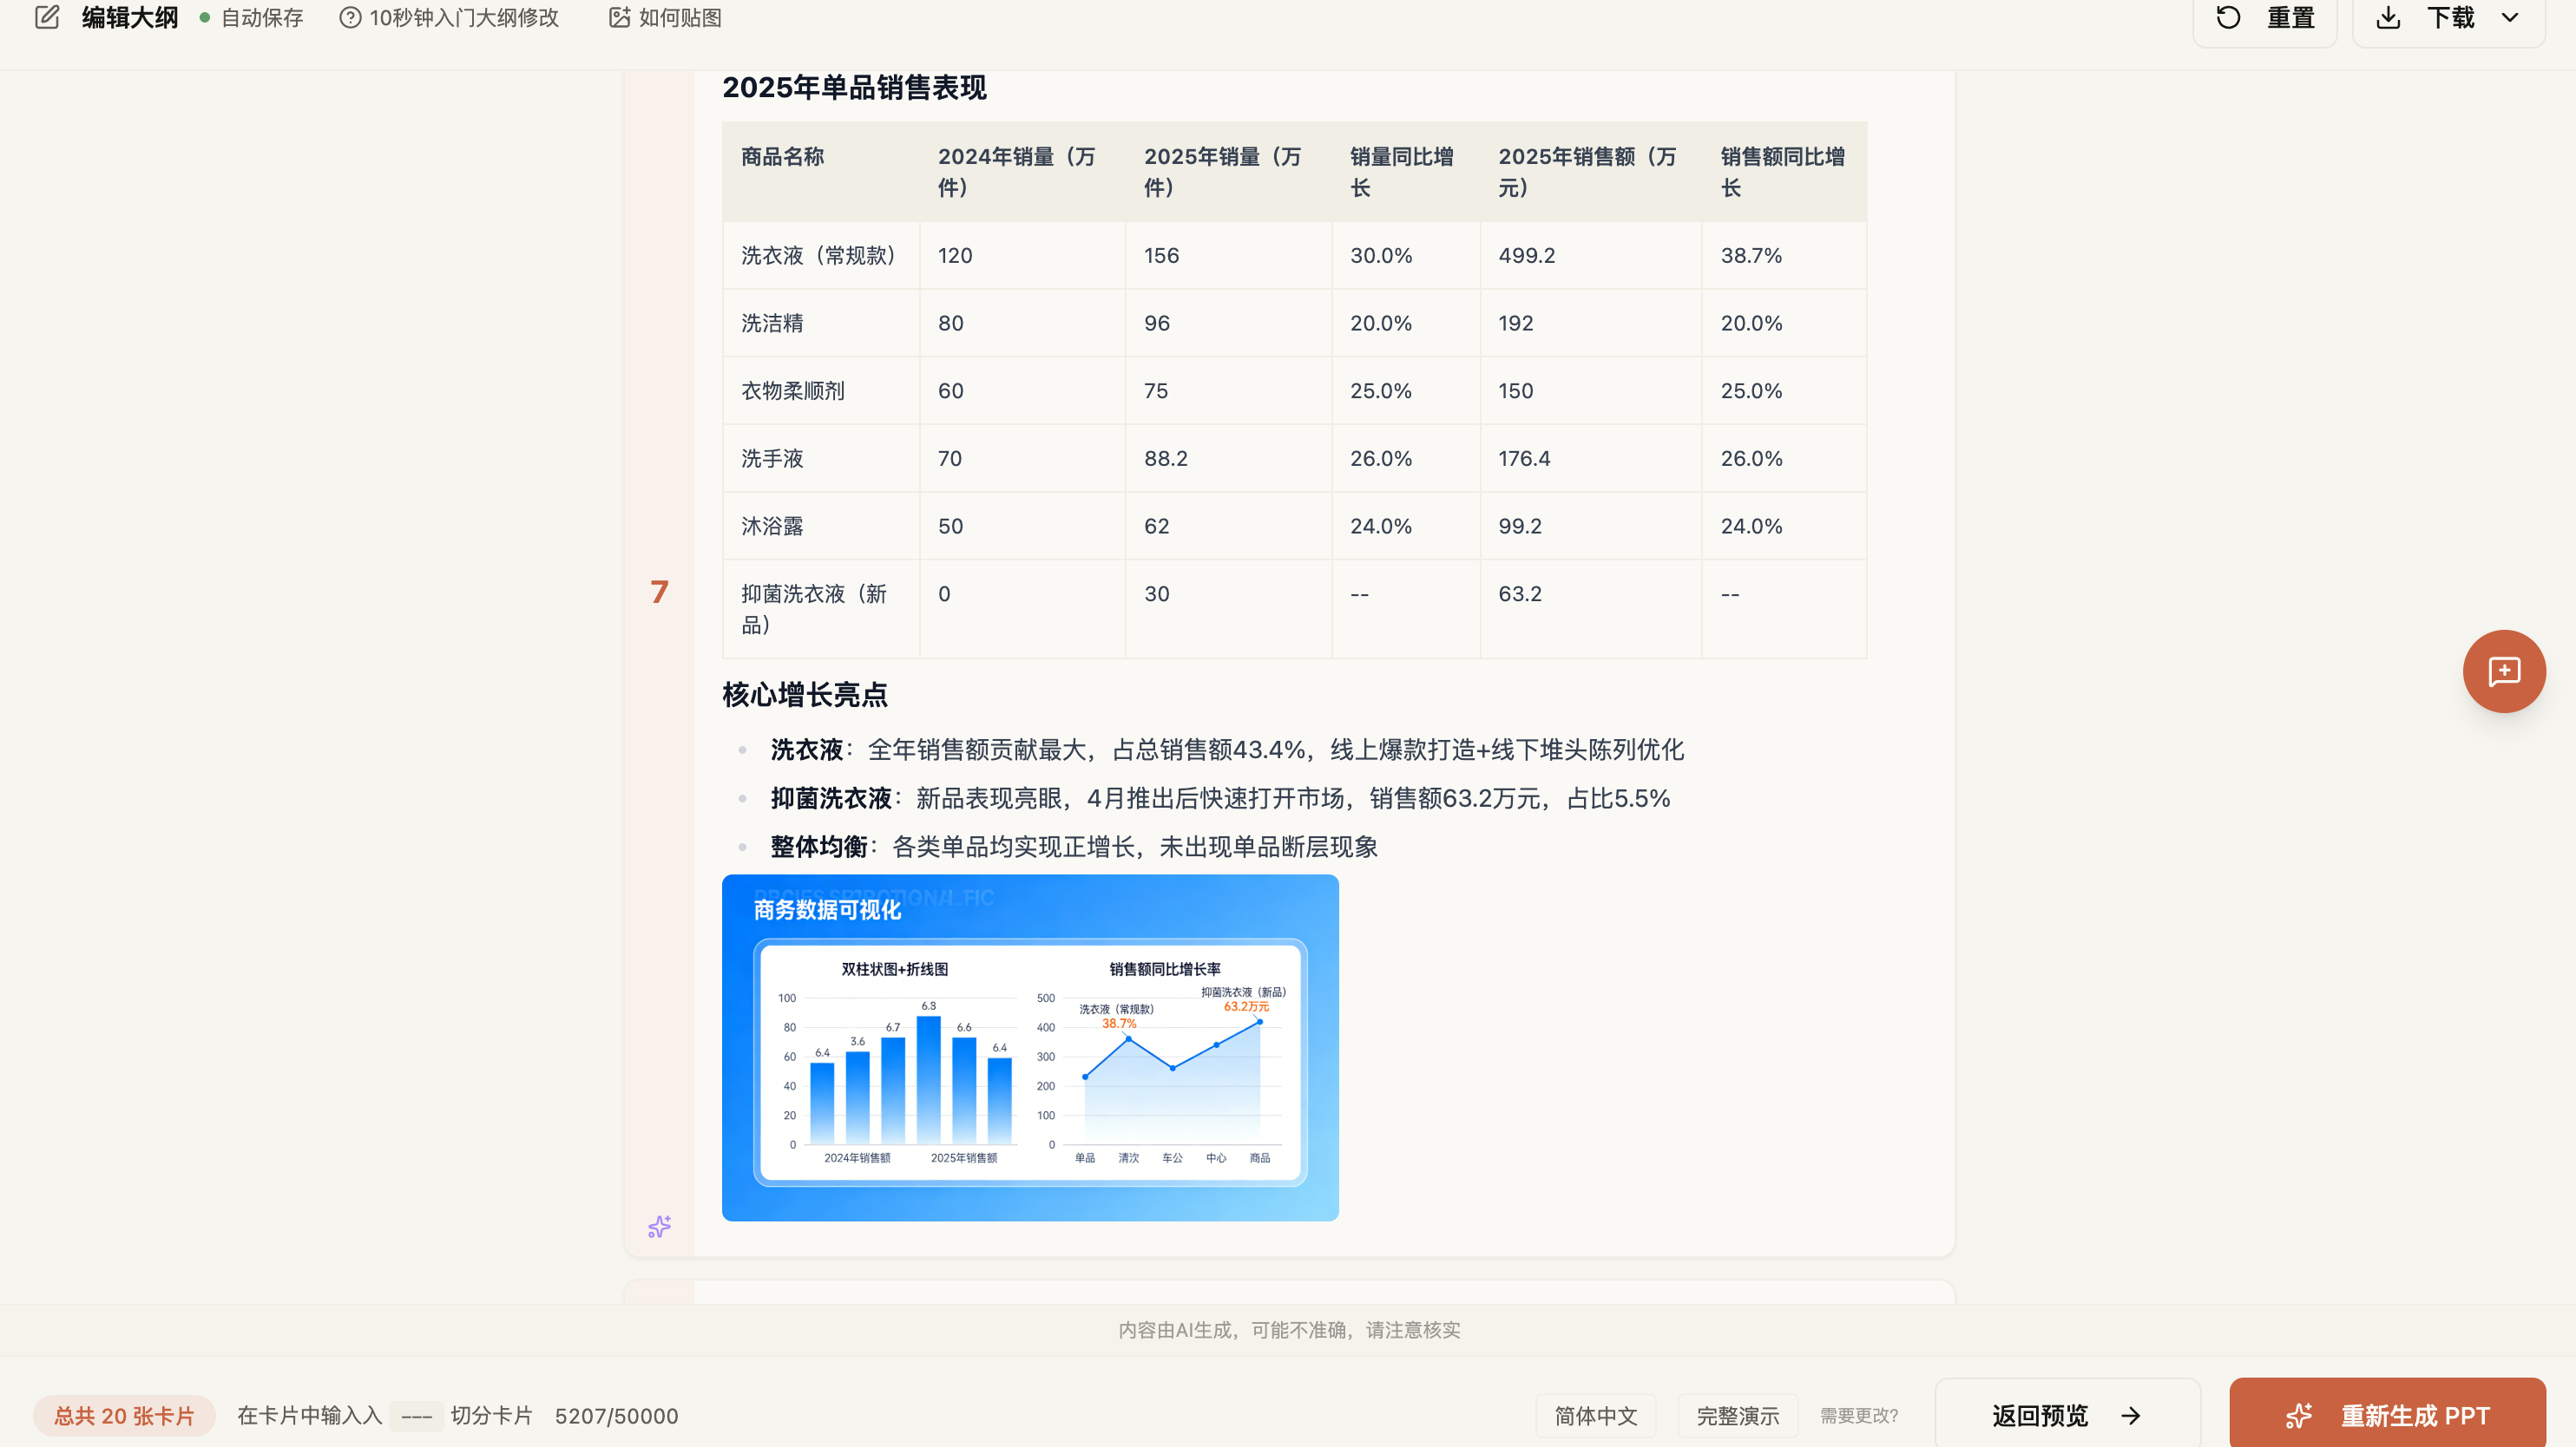2576x1447 pixels.
Task: Click the purple AI sparkle icon on card 7
Action: pyautogui.click(x=659, y=1226)
